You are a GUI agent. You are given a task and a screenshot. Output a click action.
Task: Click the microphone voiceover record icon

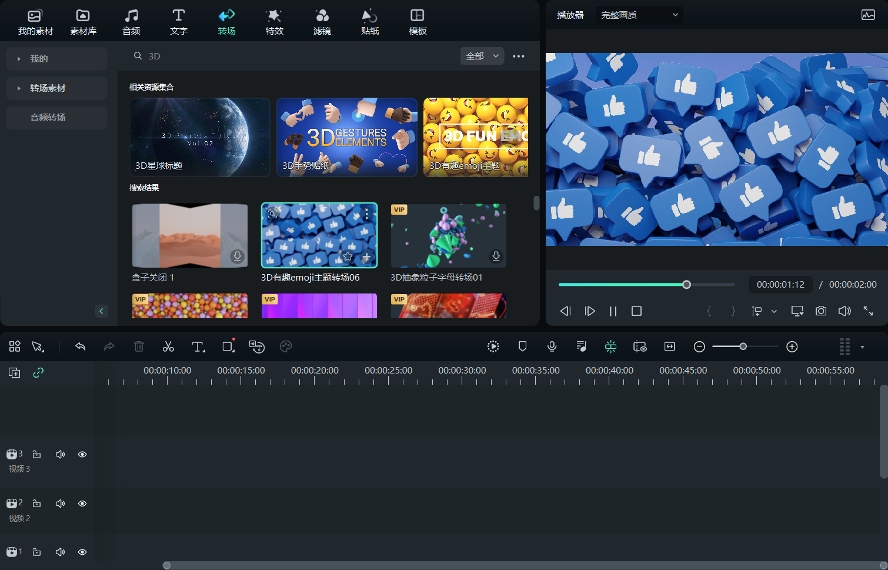coord(552,346)
